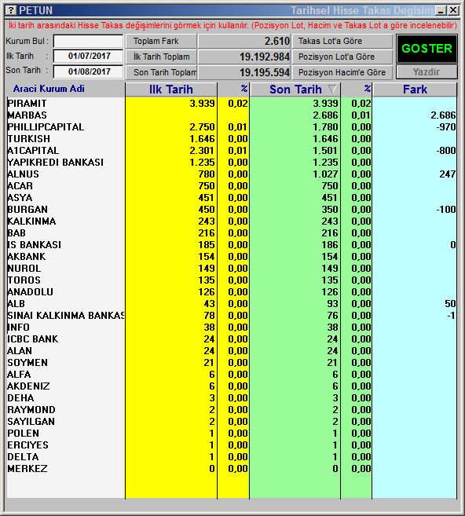Screen dimensions: 465x516
Task: Click the Araci Kurum Adi column header
Action: pyautogui.click(x=49, y=89)
